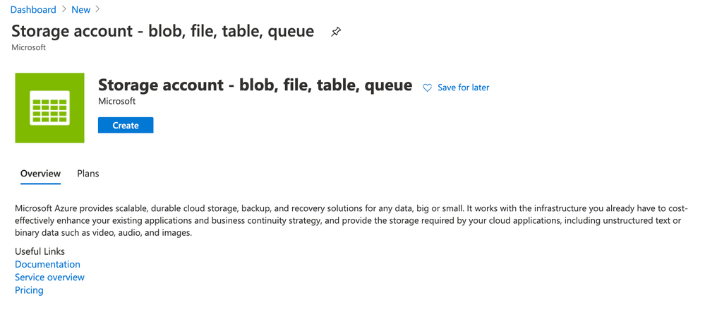Click the green Storage account table icon
Image resolution: width=705 pixels, height=317 pixels.
49,108
